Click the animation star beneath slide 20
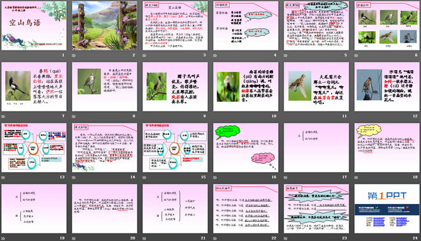Viewport: 421px width, 241px height. 74,238
